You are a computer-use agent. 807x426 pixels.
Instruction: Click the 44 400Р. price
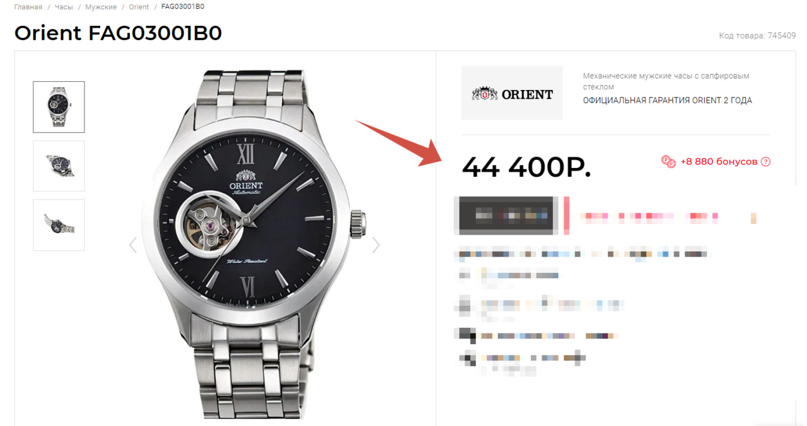pos(526,167)
